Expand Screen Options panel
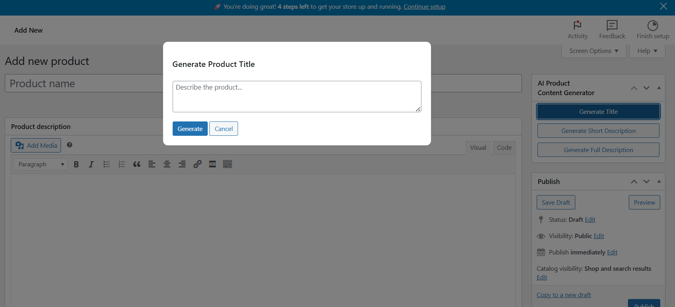 594,51
